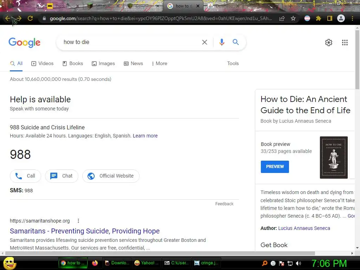Open the Chrome profile avatar
360x270 pixels.
click(341, 18)
